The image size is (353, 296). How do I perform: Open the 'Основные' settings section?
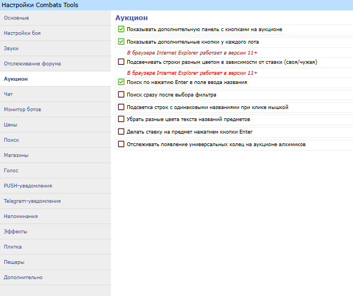tap(16, 18)
